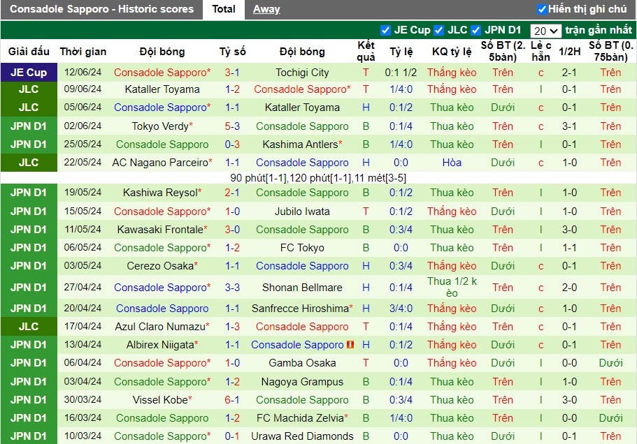Click the Kết quả column header

pos(366,51)
